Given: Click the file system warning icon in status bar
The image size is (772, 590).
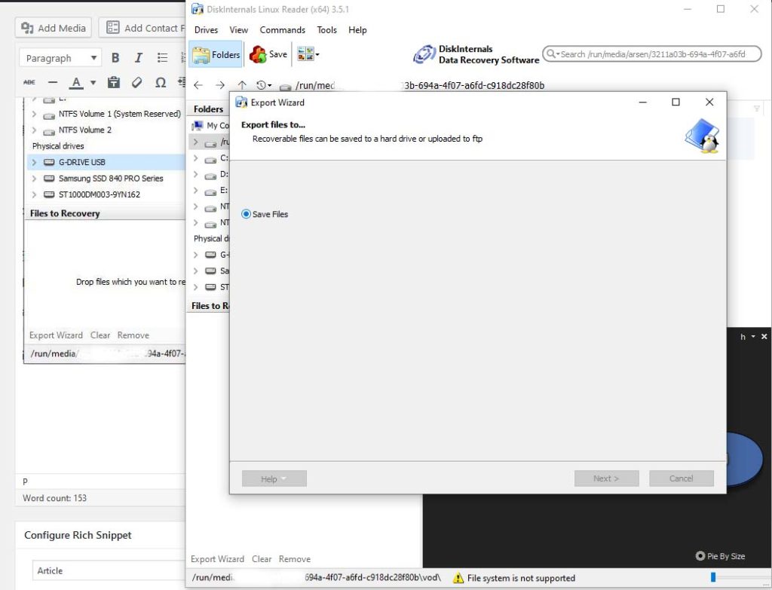Looking at the screenshot, I should [457, 577].
